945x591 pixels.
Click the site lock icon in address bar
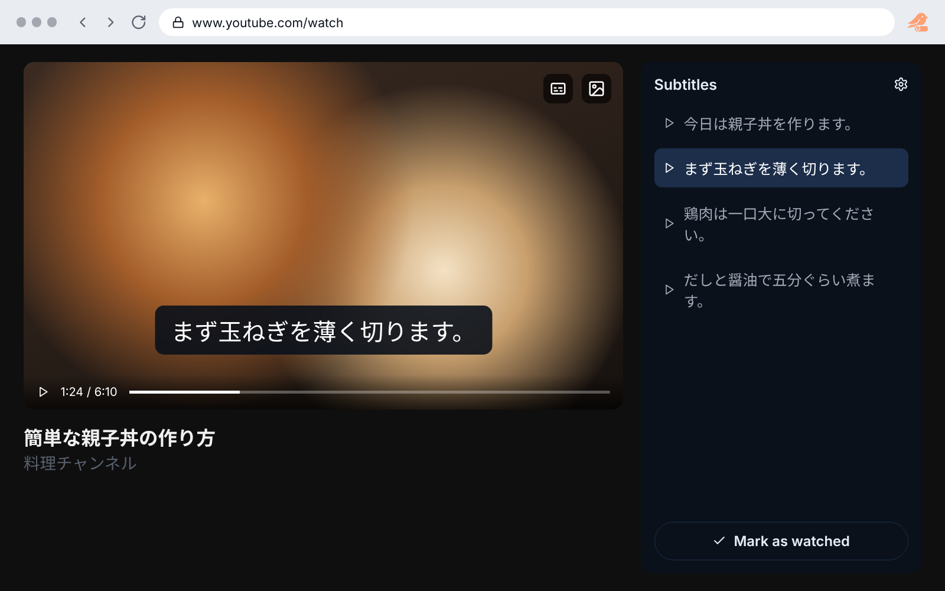pos(178,22)
